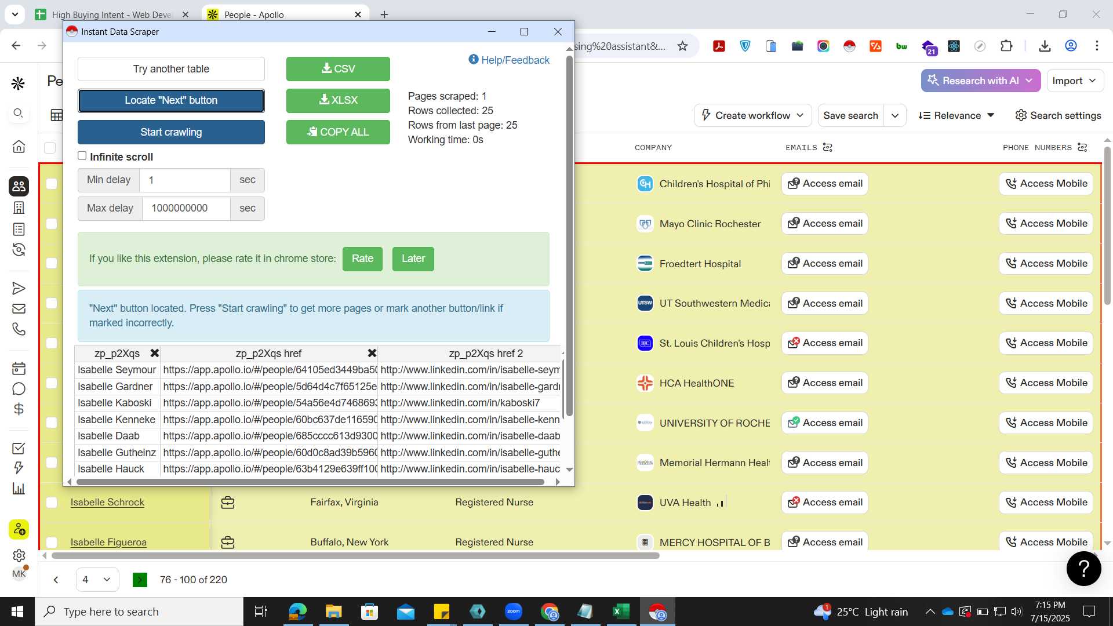Screen dimensions: 1113x626
Task: Check the Froedtert Hospital row checkbox
Action: coord(52,263)
